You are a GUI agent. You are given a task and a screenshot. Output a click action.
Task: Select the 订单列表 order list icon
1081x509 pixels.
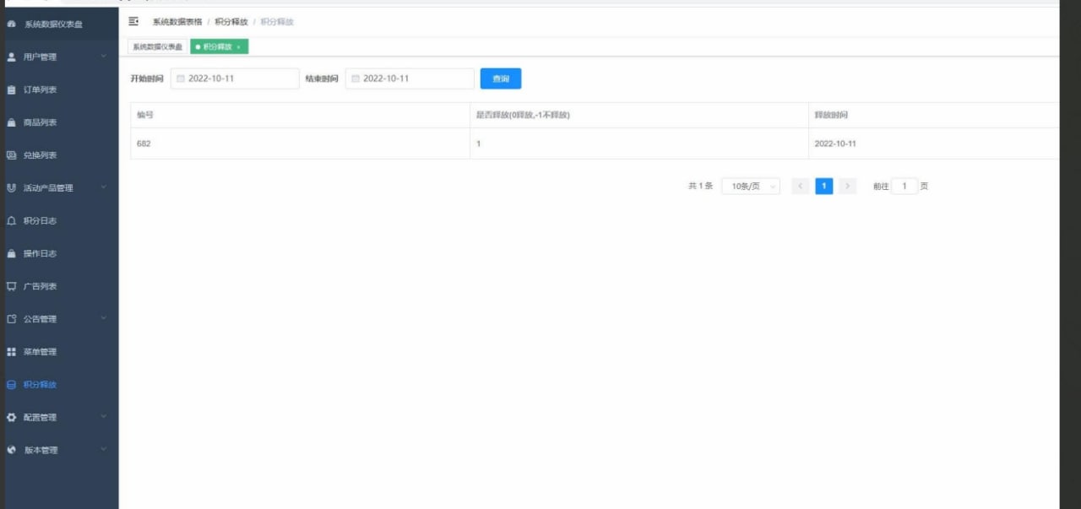(12, 89)
